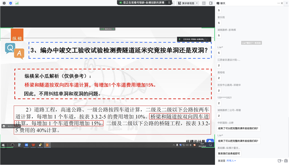Screen dimensions: 289x165
Task: Expand the arrow beside the file icon
Action: [x=282, y=161]
